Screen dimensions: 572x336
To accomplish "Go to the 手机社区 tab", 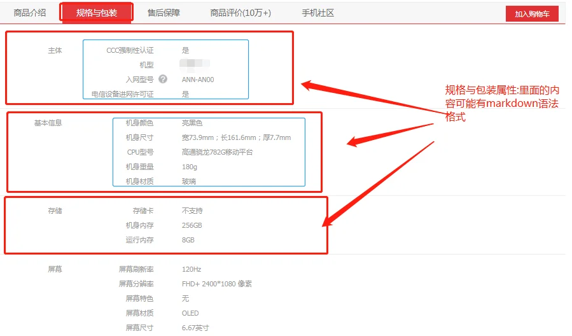I will pos(317,13).
